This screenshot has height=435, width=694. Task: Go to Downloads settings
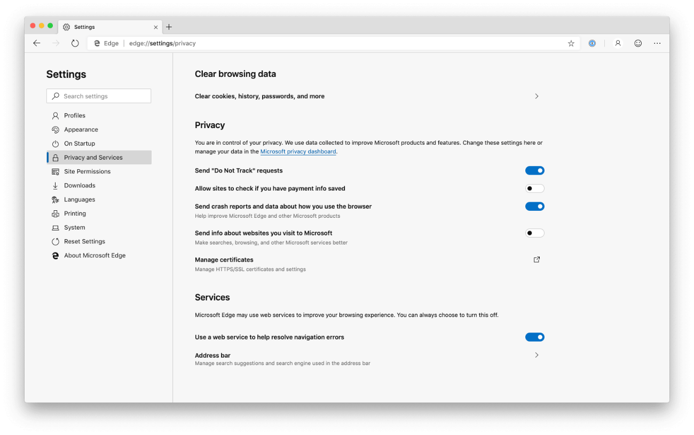point(80,185)
